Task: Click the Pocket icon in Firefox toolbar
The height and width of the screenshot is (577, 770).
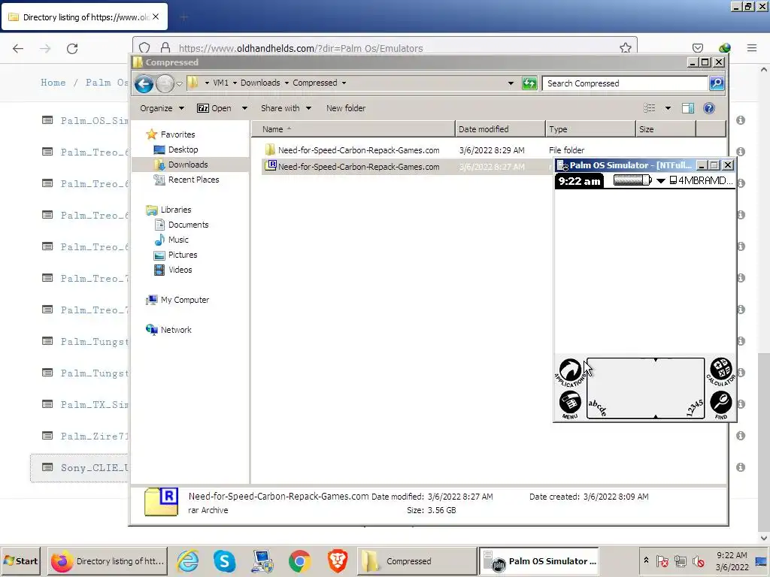Action: point(697,48)
